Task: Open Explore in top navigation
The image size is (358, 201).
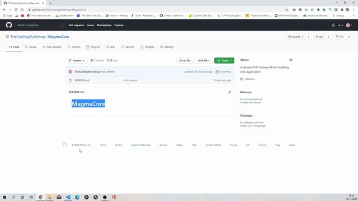Action: point(119,25)
